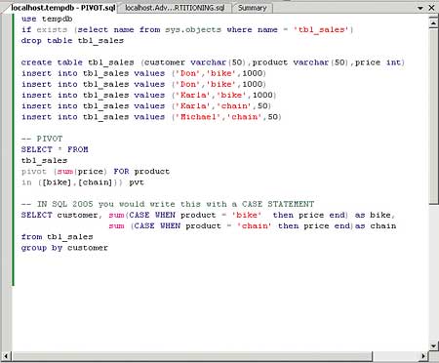Click the 'SELECT * FROM' line
Screen dimensions: 439x363
[55, 149]
